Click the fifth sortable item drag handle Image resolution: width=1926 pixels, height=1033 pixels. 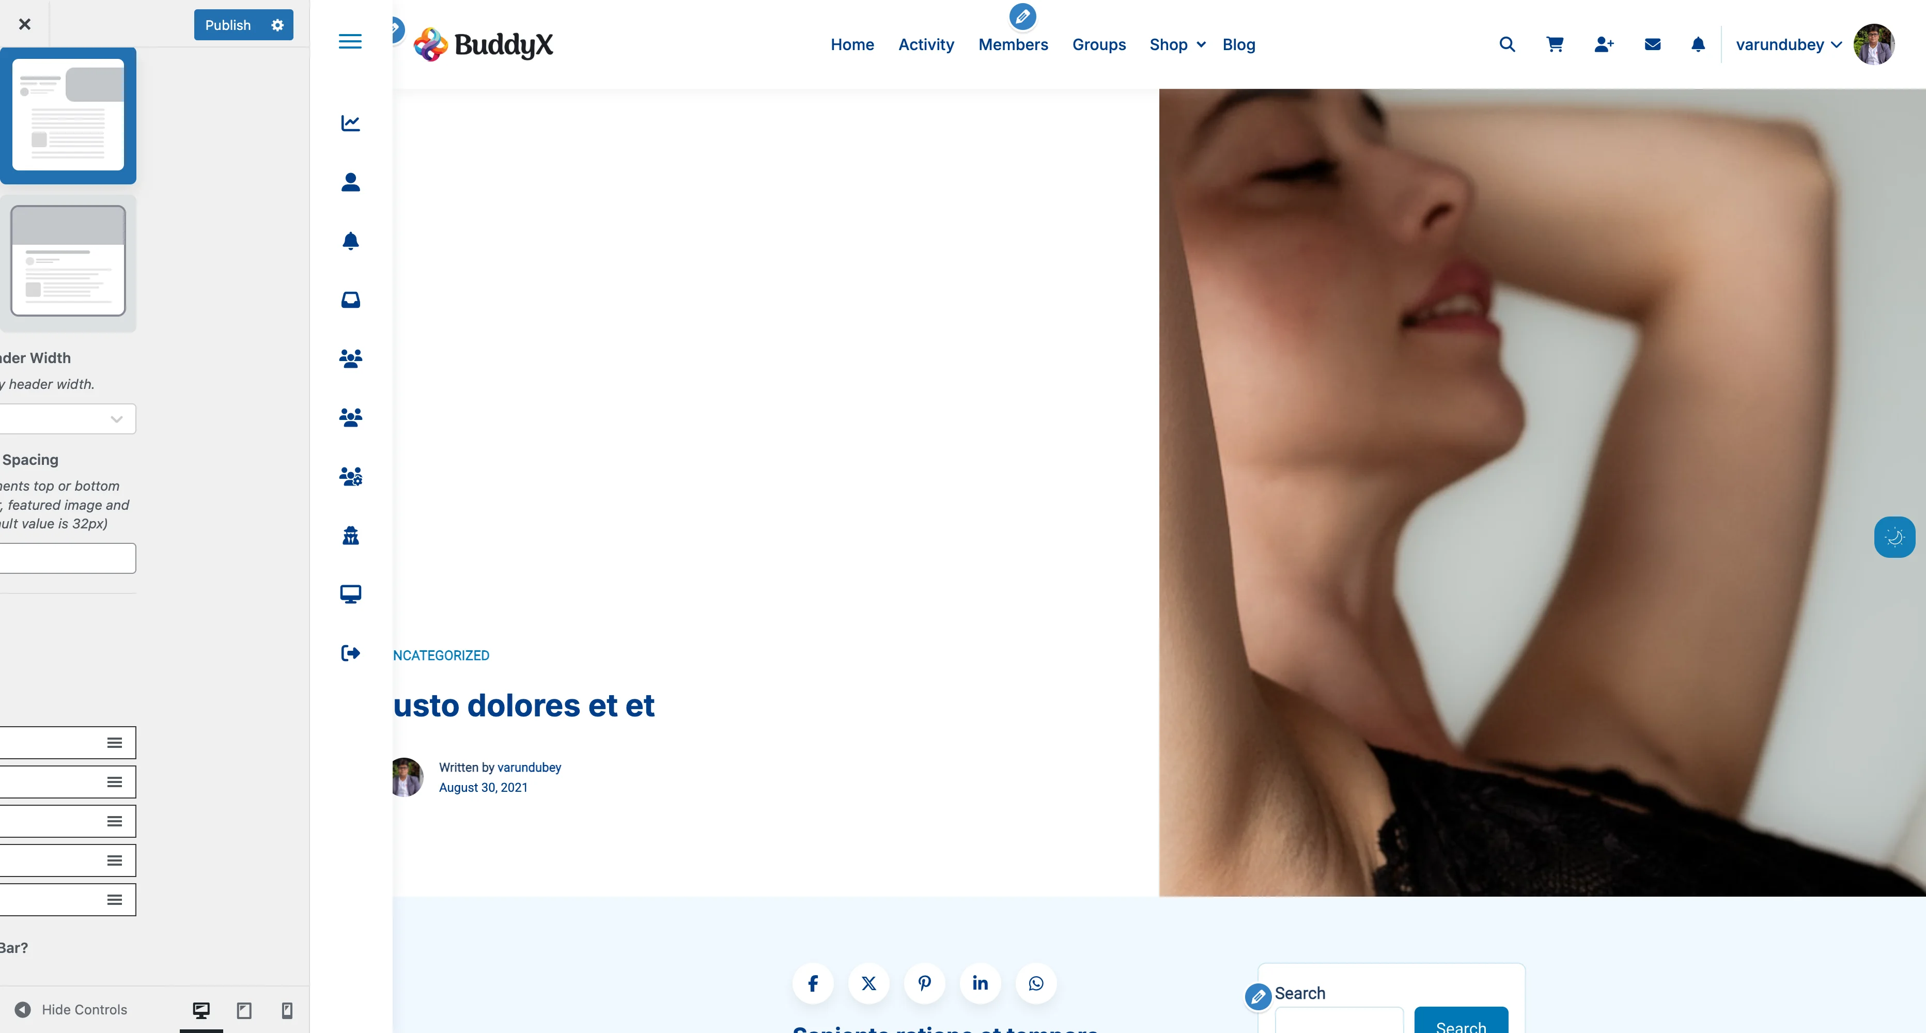114,900
